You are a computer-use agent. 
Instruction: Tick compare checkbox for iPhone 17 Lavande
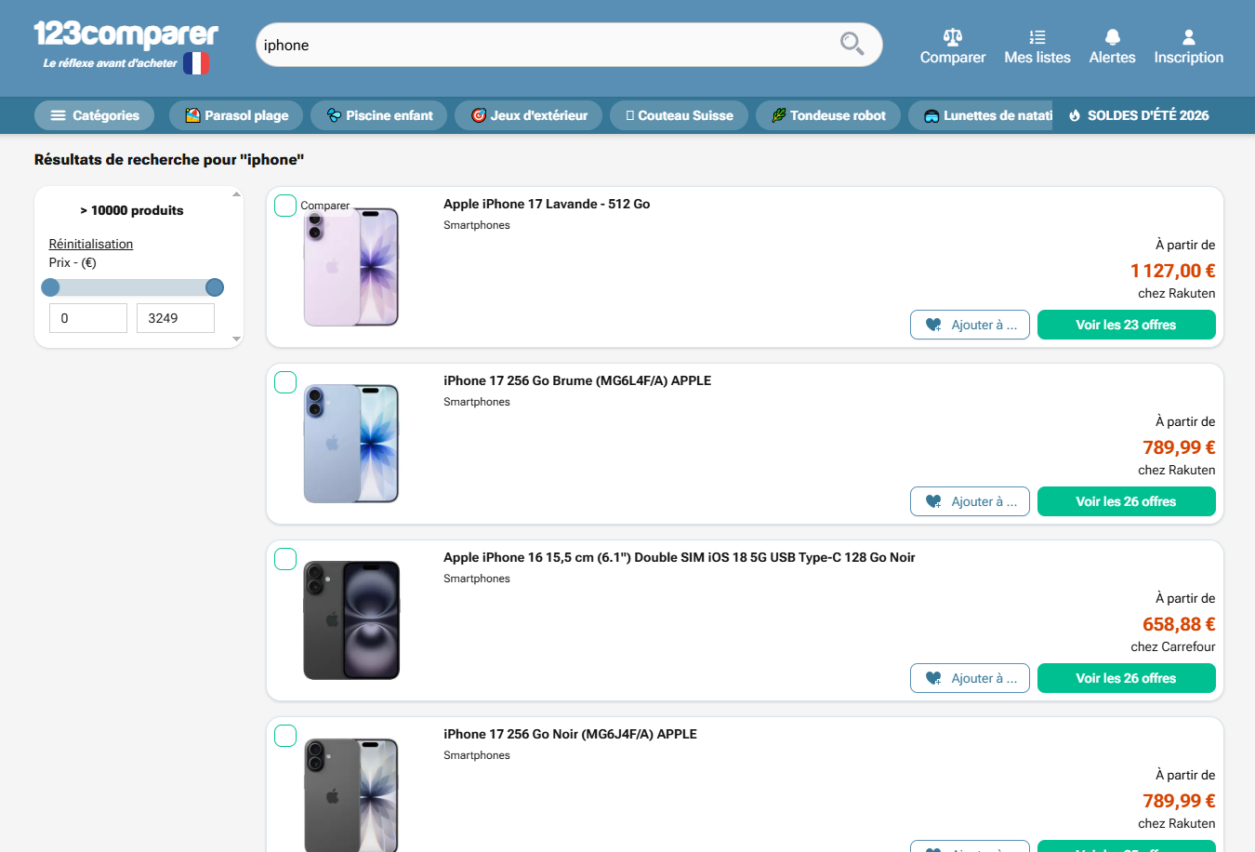(285, 206)
